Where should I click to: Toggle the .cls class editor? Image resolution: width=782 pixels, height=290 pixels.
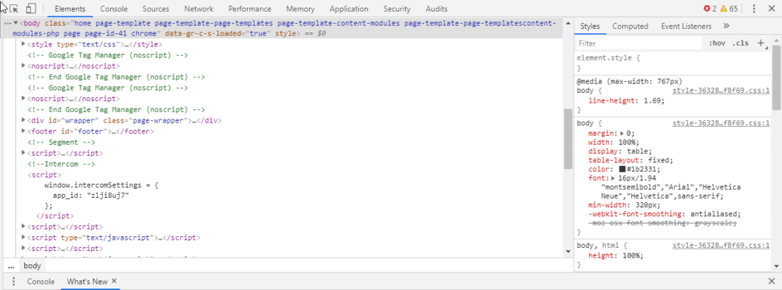741,44
